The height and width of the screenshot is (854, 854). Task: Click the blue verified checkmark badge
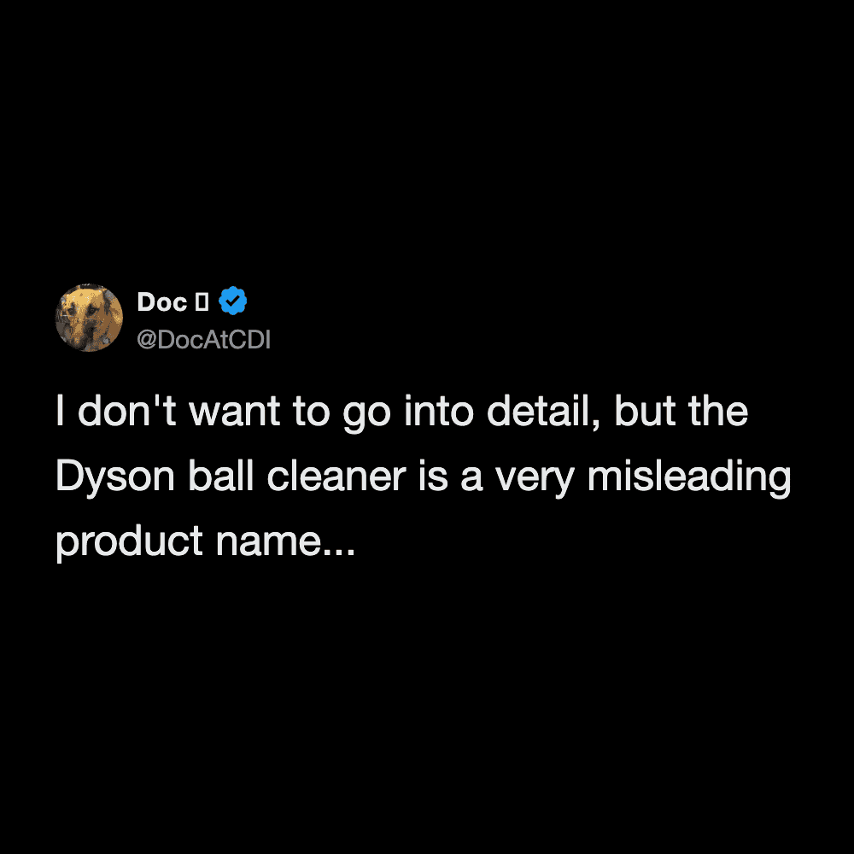232,301
